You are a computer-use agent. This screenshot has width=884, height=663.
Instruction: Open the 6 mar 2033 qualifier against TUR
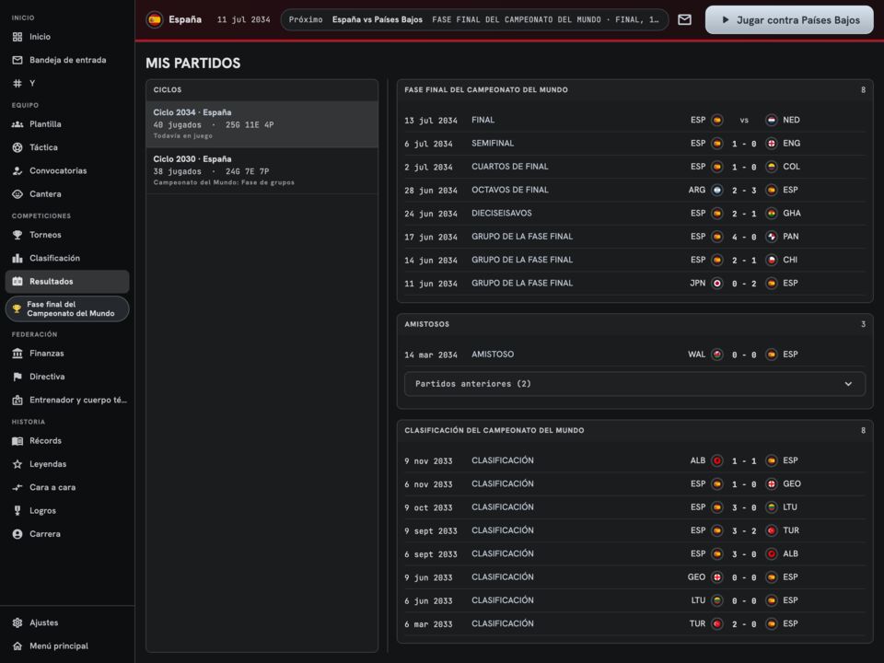click(634, 623)
